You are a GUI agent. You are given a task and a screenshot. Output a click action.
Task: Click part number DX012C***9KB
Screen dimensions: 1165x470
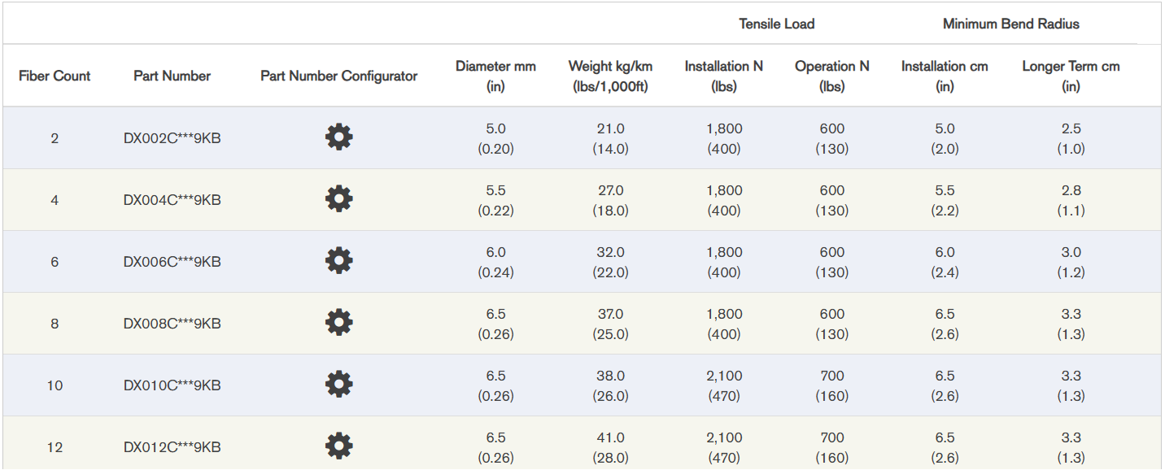(x=172, y=447)
